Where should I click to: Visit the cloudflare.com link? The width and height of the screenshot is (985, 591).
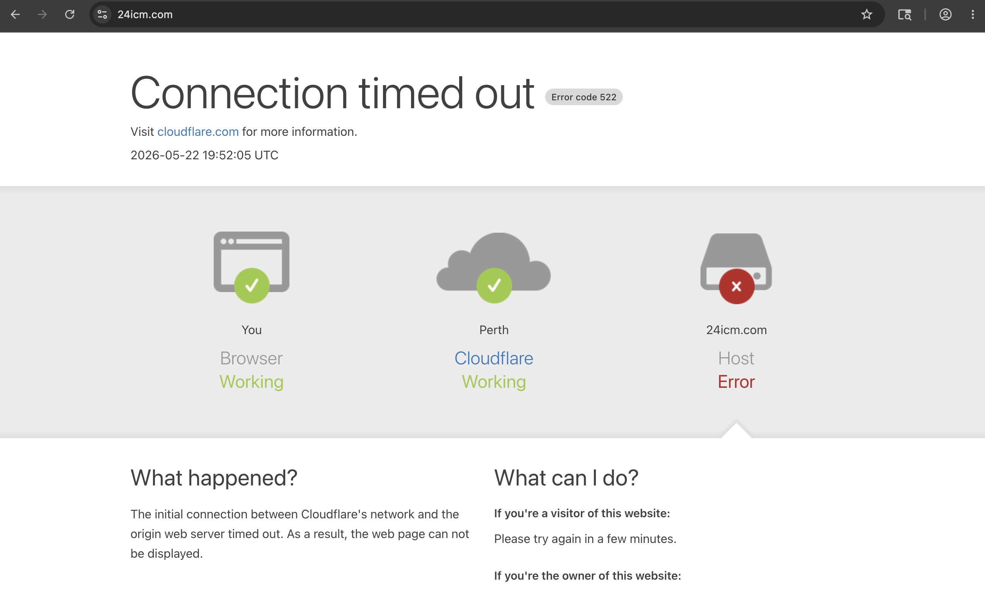pos(198,132)
